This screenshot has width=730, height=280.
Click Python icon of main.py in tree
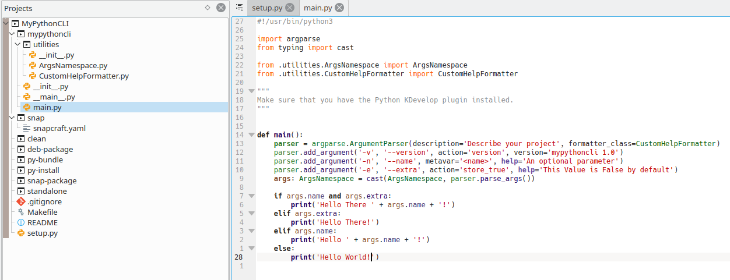[x=27, y=108]
